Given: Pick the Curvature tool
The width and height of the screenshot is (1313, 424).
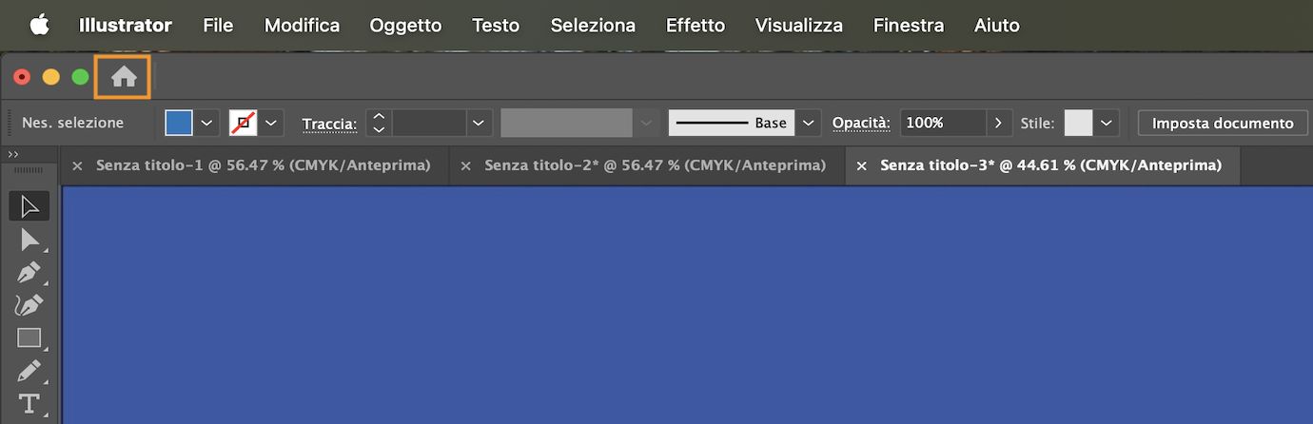Looking at the screenshot, I should [29, 305].
